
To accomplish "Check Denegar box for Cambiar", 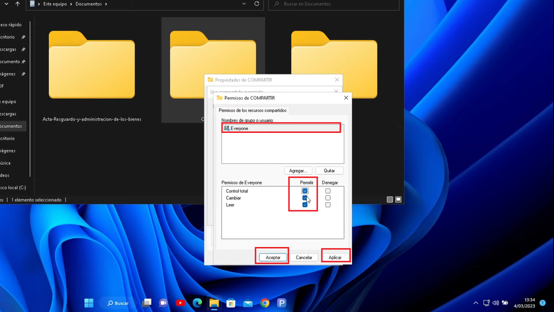I will click(328, 198).
